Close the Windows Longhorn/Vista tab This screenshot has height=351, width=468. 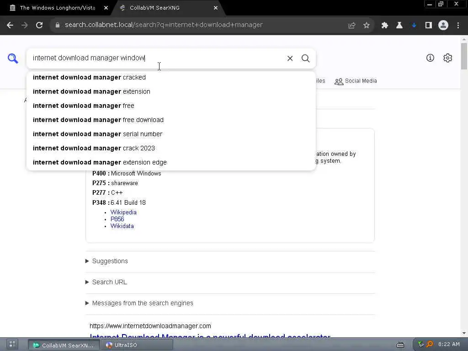point(106,8)
